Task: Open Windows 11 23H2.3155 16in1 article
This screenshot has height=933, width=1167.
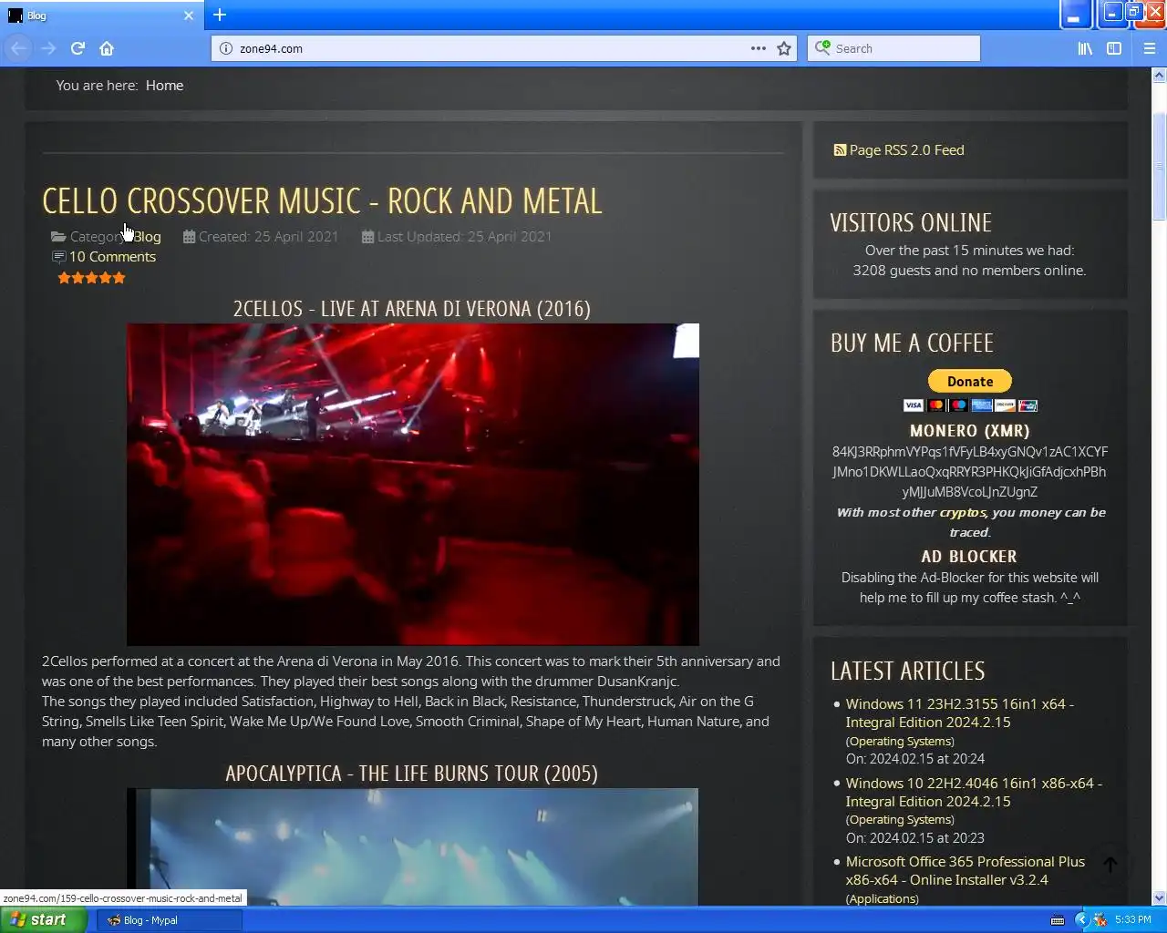Action: (x=959, y=713)
